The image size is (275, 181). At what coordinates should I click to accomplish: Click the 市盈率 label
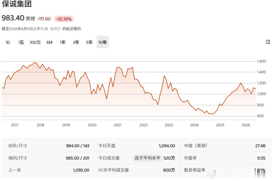click(x=190, y=158)
